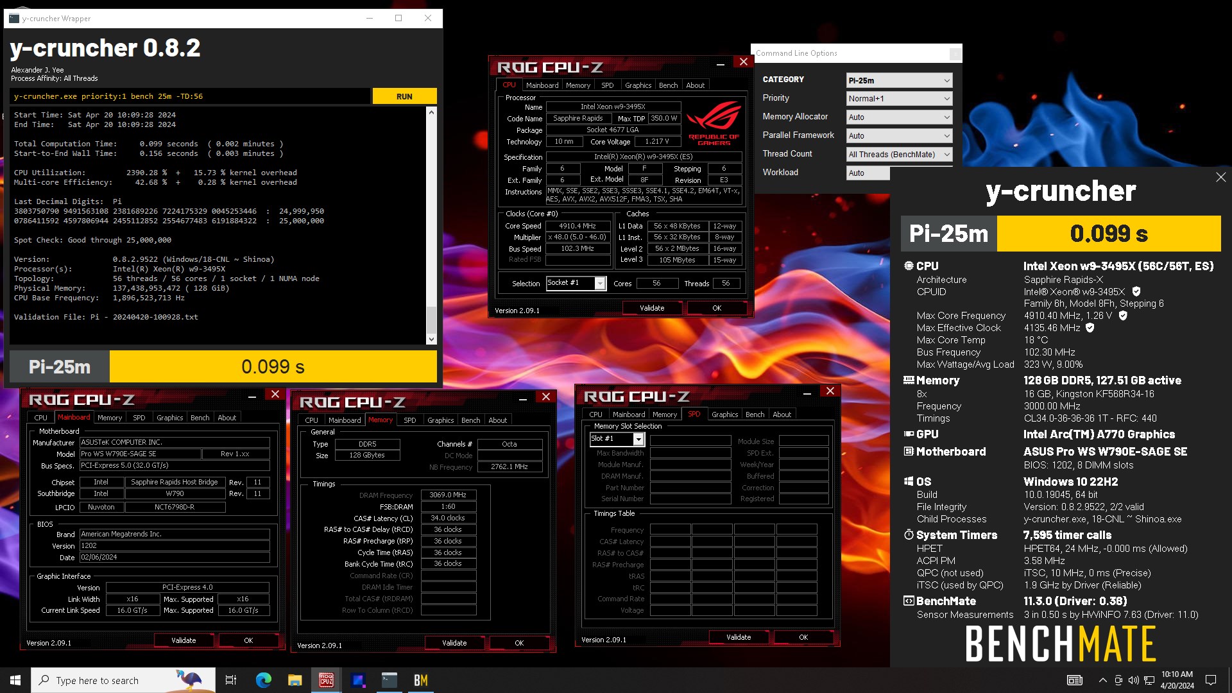Viewport: 1232px width, 693px height.
Task: Open Graphics tab in Mainboard CPU-Z window
Action: pyautogui.click(x=170, y=418)
